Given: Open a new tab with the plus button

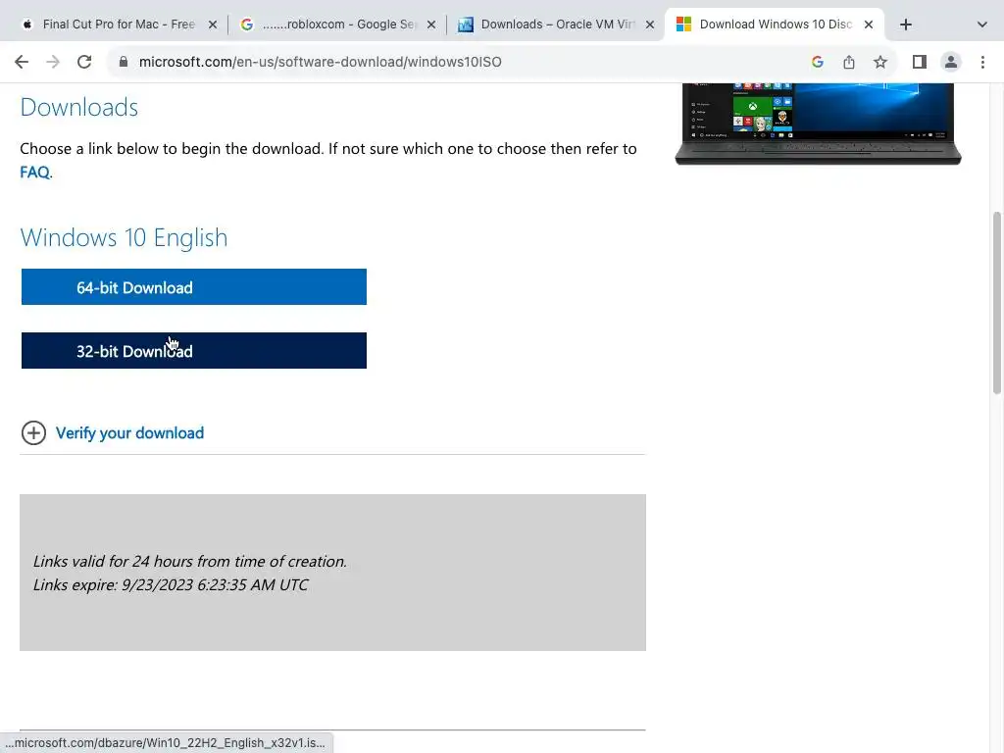Looking at the screenshot, I should [905, 25].
